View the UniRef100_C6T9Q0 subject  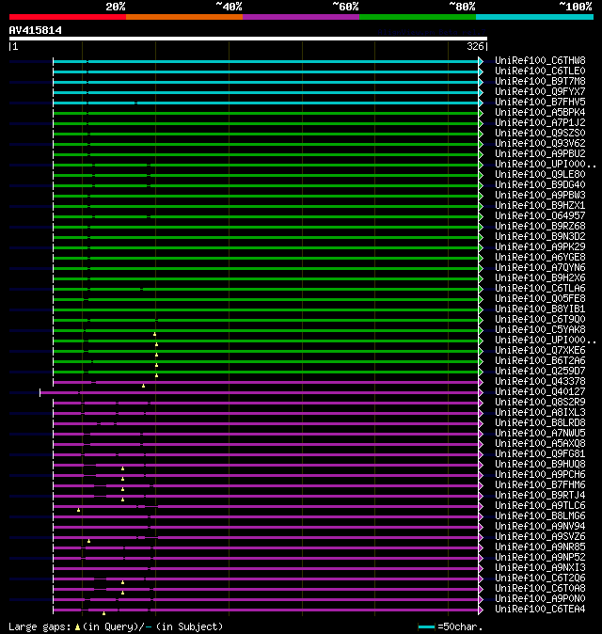540,320
